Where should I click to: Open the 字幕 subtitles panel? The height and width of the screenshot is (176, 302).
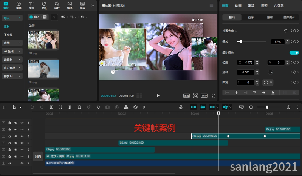pos(82,5)
